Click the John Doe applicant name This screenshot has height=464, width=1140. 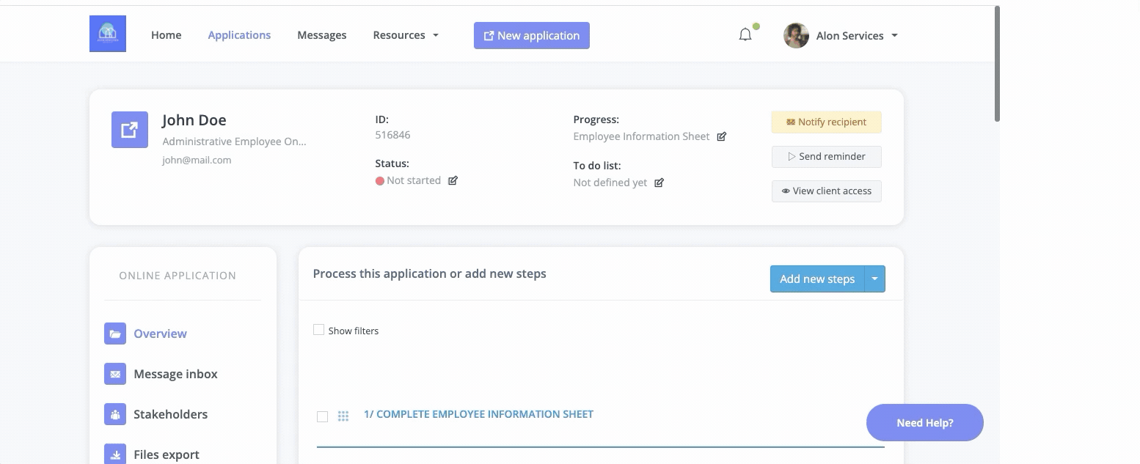pos(194,120)
